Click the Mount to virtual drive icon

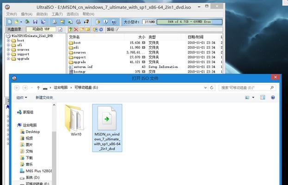(x=70, y=22)
